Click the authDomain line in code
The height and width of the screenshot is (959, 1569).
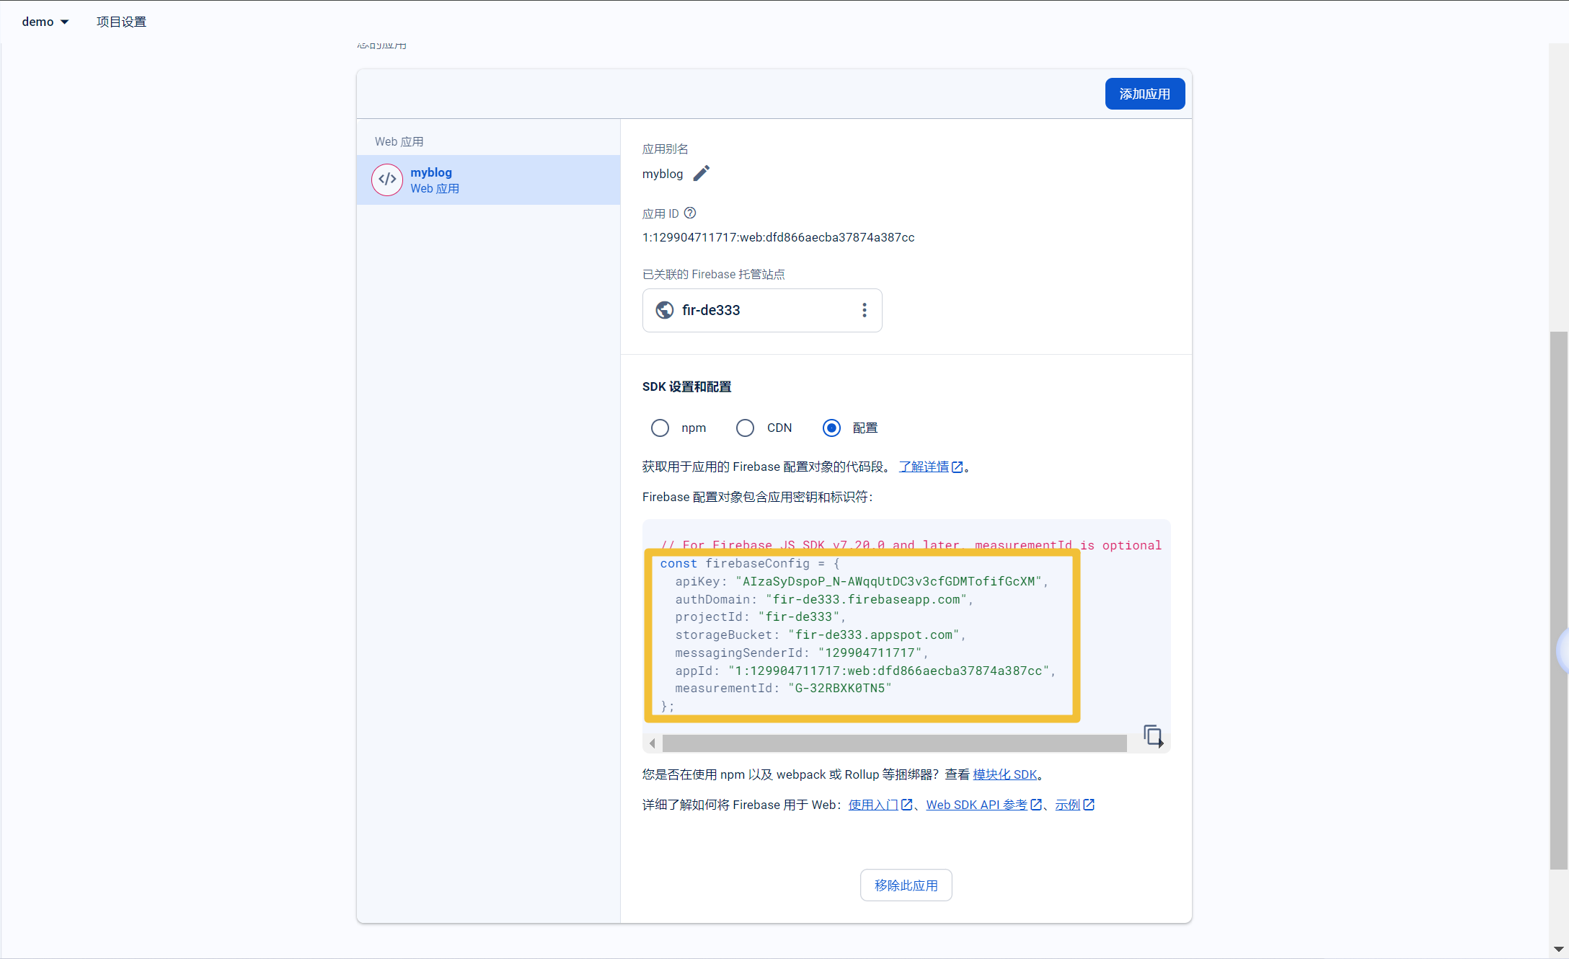coord(823,599)
